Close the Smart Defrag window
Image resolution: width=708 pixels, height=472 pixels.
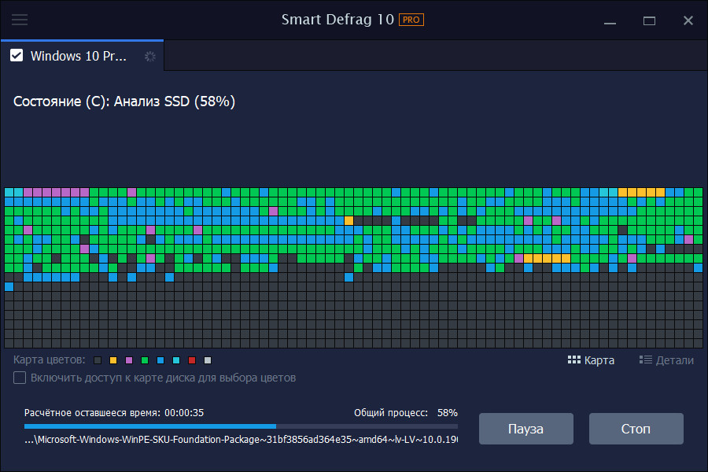pos(688,20)
